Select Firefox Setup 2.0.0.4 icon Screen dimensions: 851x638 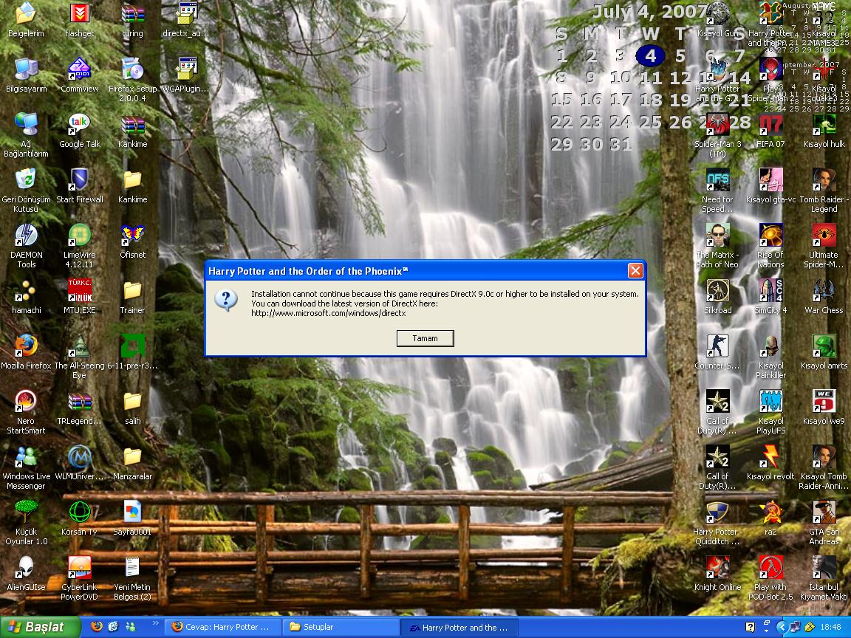click(132, 80)
